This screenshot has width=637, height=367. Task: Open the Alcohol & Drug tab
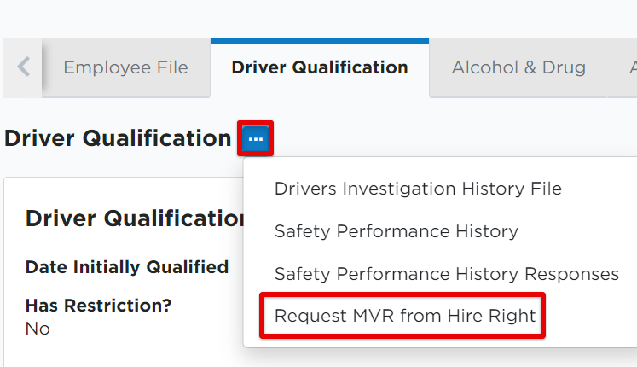click(x=518, y=67)
